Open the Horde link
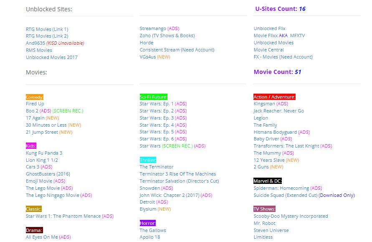372x242 pixels. point(147,43)
